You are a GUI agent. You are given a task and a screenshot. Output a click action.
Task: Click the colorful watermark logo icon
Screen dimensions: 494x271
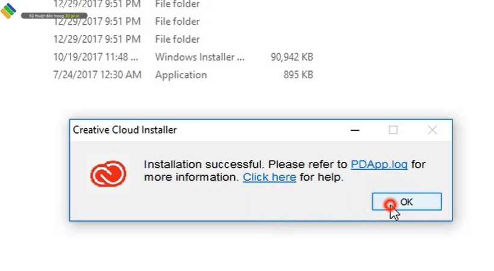coord(8,11)
